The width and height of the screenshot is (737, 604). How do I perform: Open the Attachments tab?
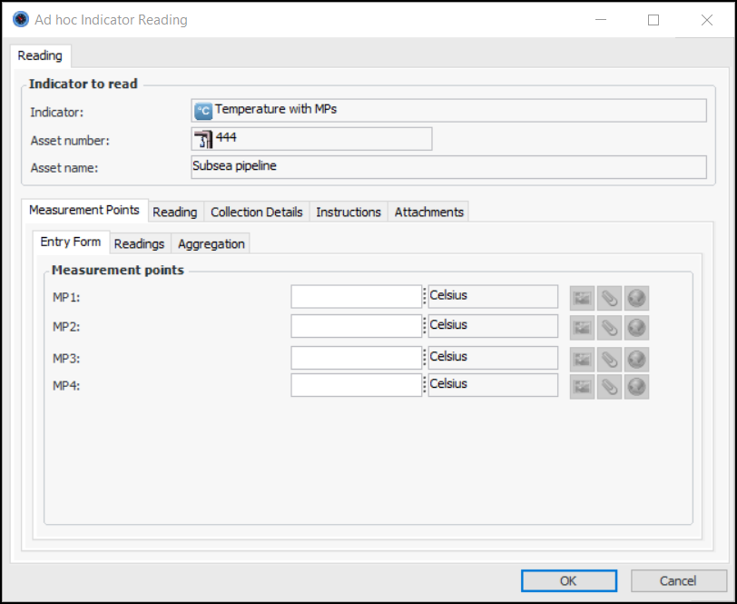(x=429, y=212)
